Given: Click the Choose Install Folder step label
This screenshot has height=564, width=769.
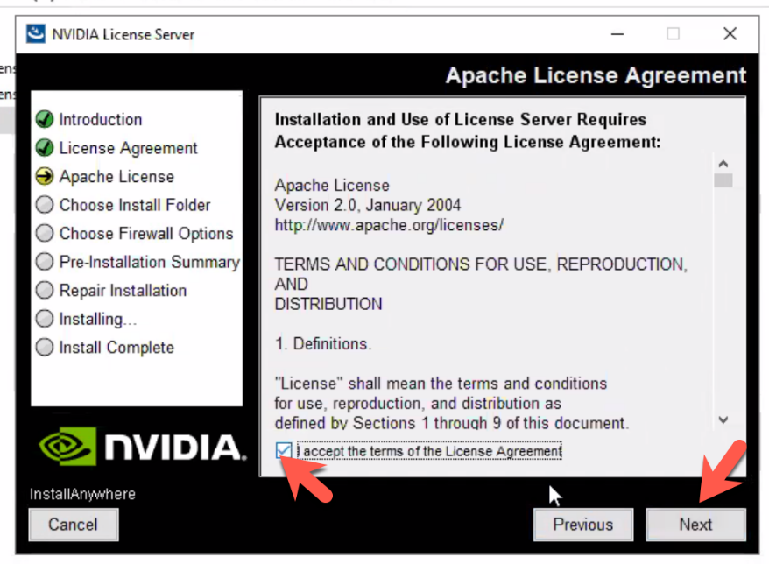Looking at the screenshot, I should (x=135, y=205).
